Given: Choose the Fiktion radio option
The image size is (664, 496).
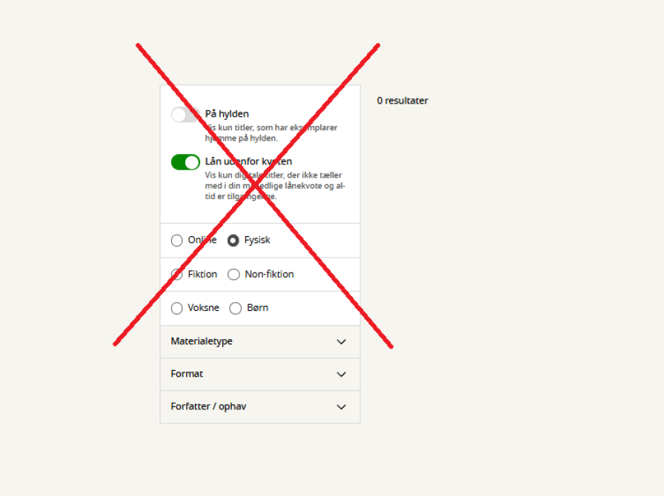Looking at the screenshot, I should click(x=176, y=274).
